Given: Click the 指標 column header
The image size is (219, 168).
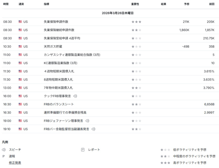Looking at the screenshot, I should point(46,4).
